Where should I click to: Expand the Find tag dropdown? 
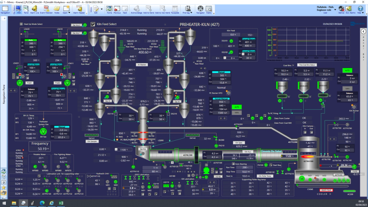(191, 13)
